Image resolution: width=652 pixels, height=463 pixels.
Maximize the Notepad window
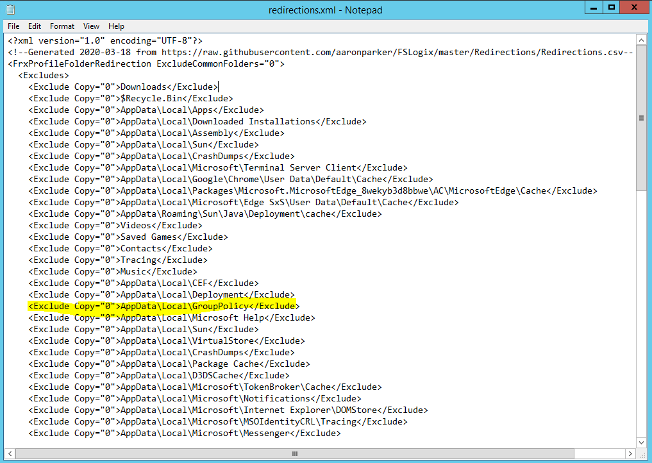[611, 8]
